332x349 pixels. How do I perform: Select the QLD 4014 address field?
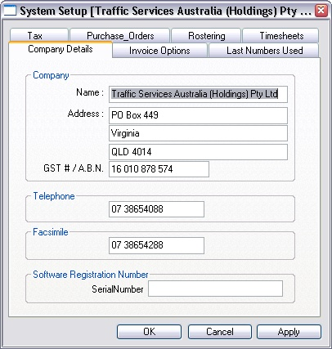[198, 152]
